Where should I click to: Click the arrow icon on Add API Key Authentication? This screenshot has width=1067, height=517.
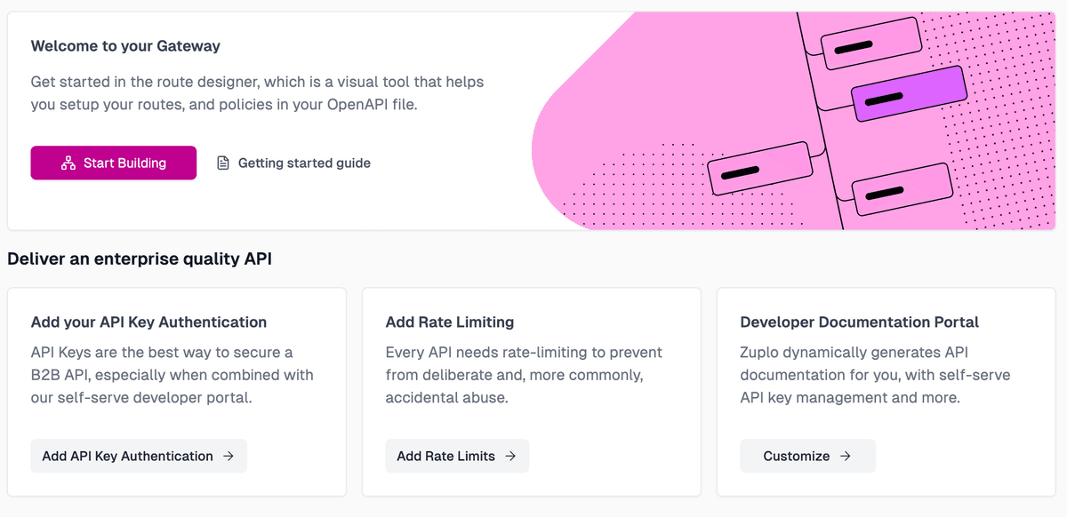coord(229,456)
